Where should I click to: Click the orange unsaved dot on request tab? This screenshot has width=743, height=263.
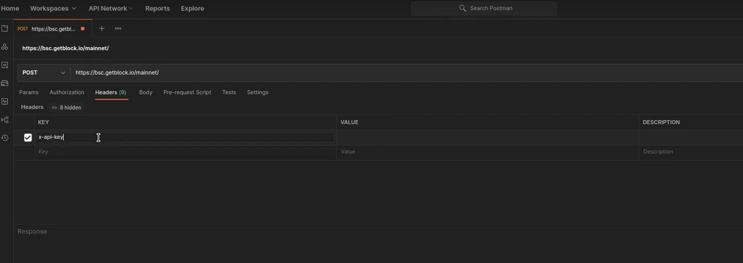coord(82,29)
